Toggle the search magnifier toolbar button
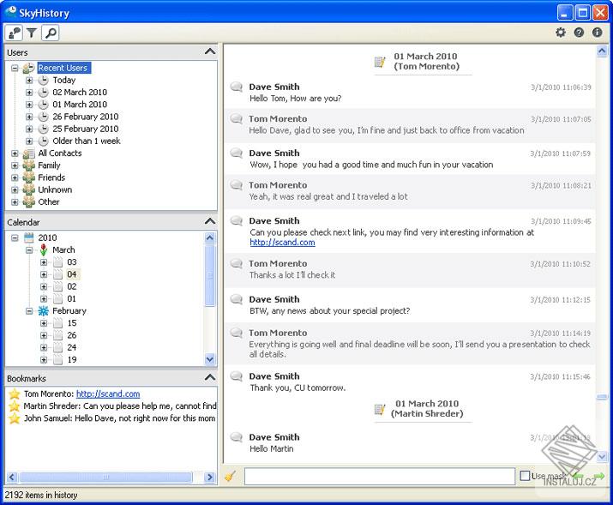The image size is (613, 505). point(51,33)
